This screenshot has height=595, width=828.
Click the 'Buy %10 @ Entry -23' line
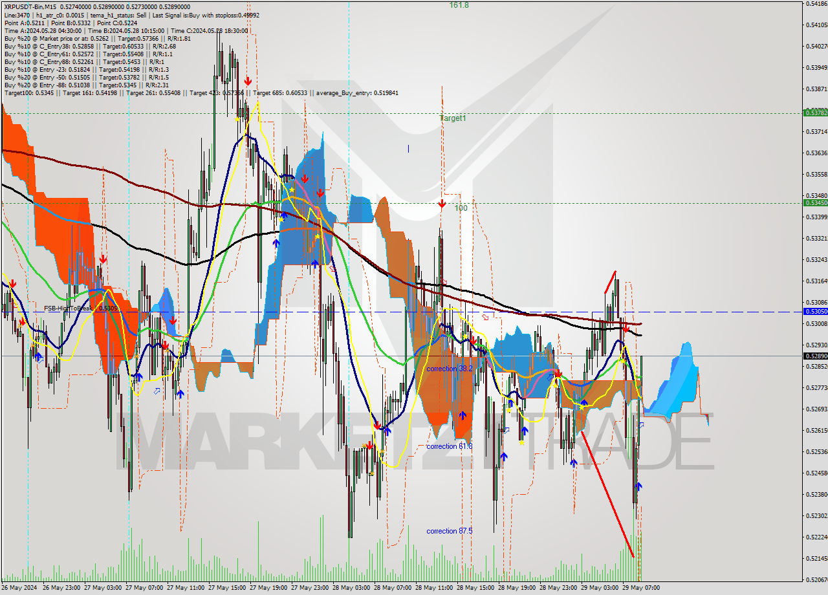coord(86,69)
